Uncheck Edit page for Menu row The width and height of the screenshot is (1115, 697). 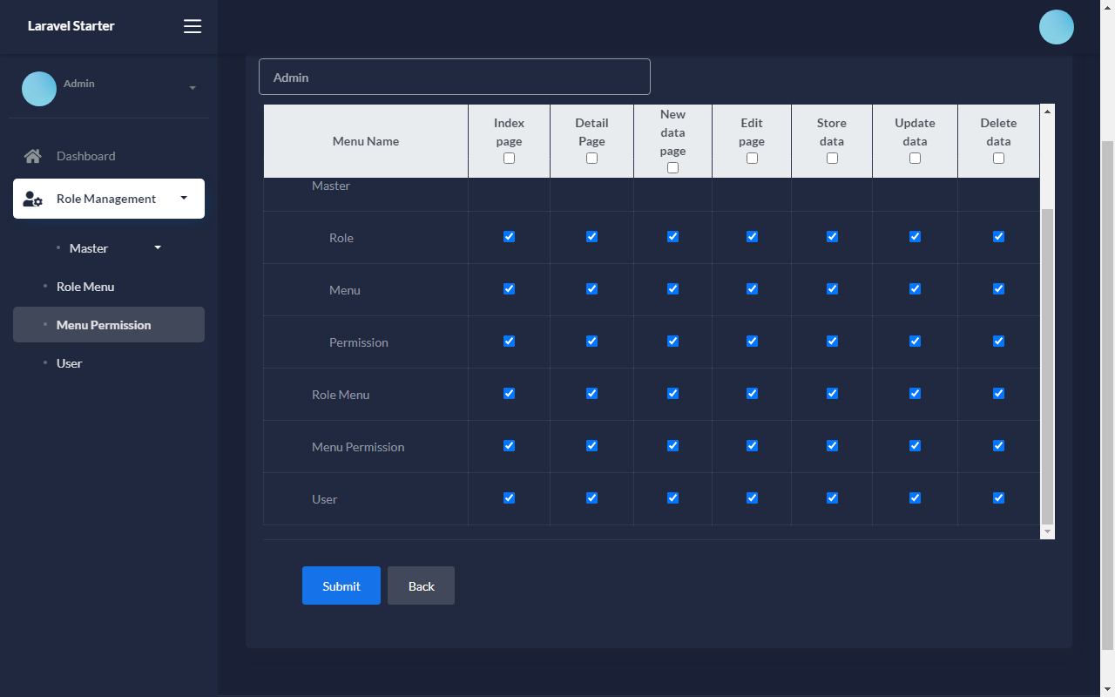(752, 288)
